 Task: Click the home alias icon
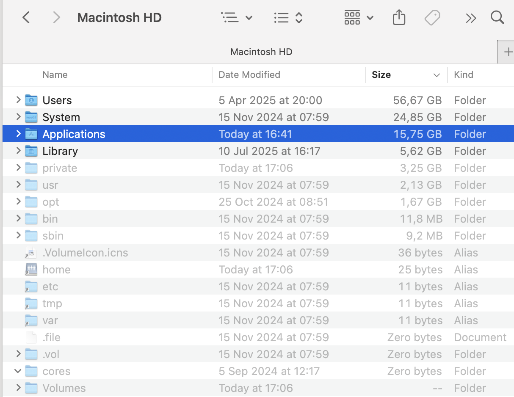pyautogui.click(x=31, y=270)
